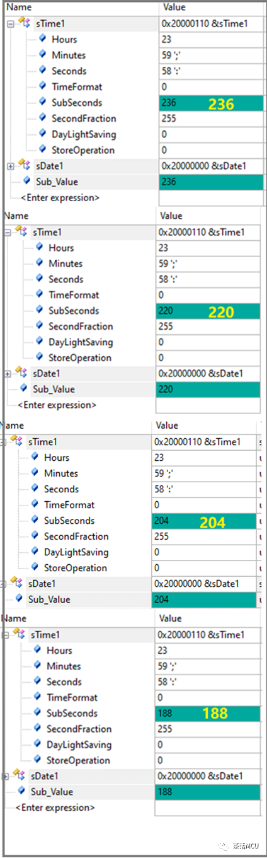Click the SubSeconds member icon beside value 204

[x=35, y=521]
